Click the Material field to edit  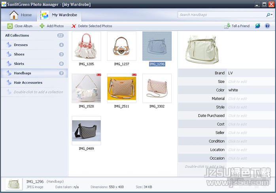tap(250, 98)
